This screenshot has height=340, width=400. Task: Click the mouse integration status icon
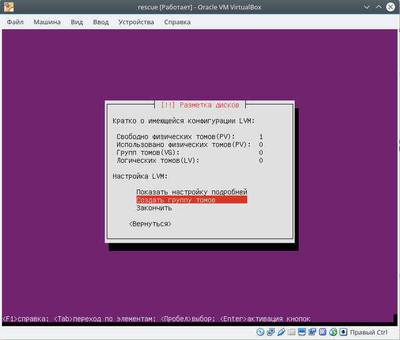[333, 332]
